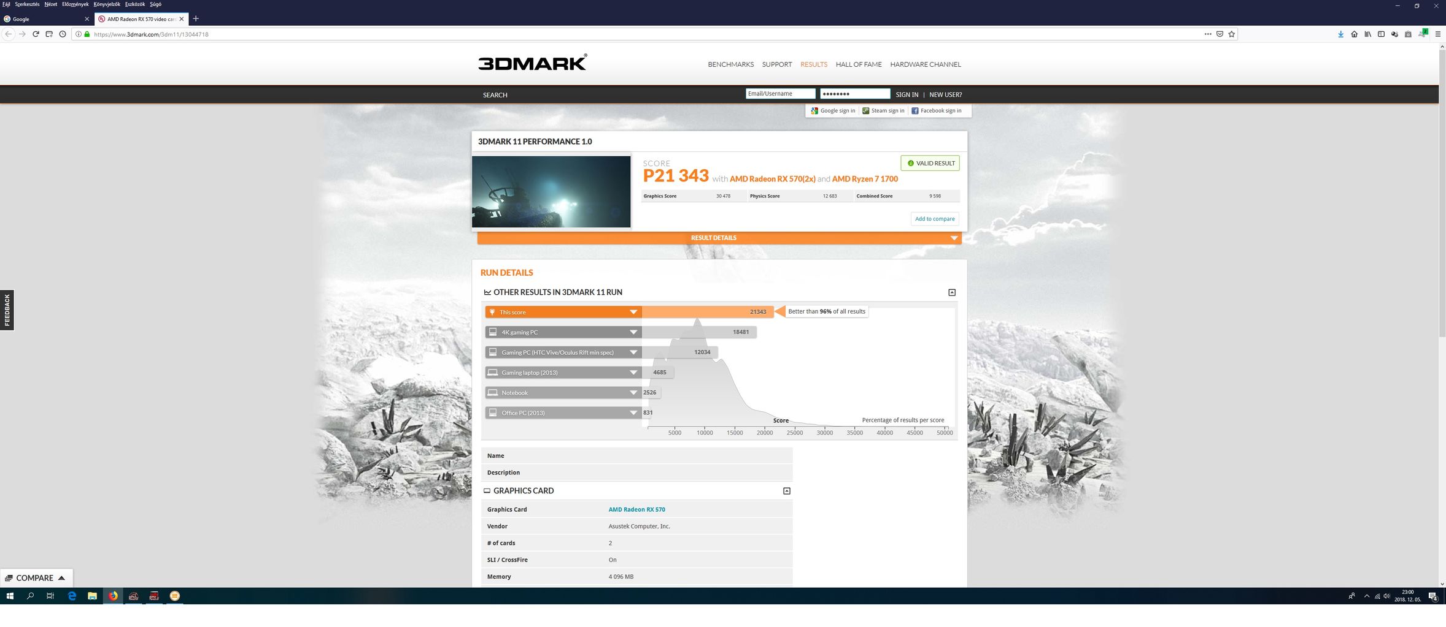
Task: Click the browser back arrow
Action: [x=8, y=34]
